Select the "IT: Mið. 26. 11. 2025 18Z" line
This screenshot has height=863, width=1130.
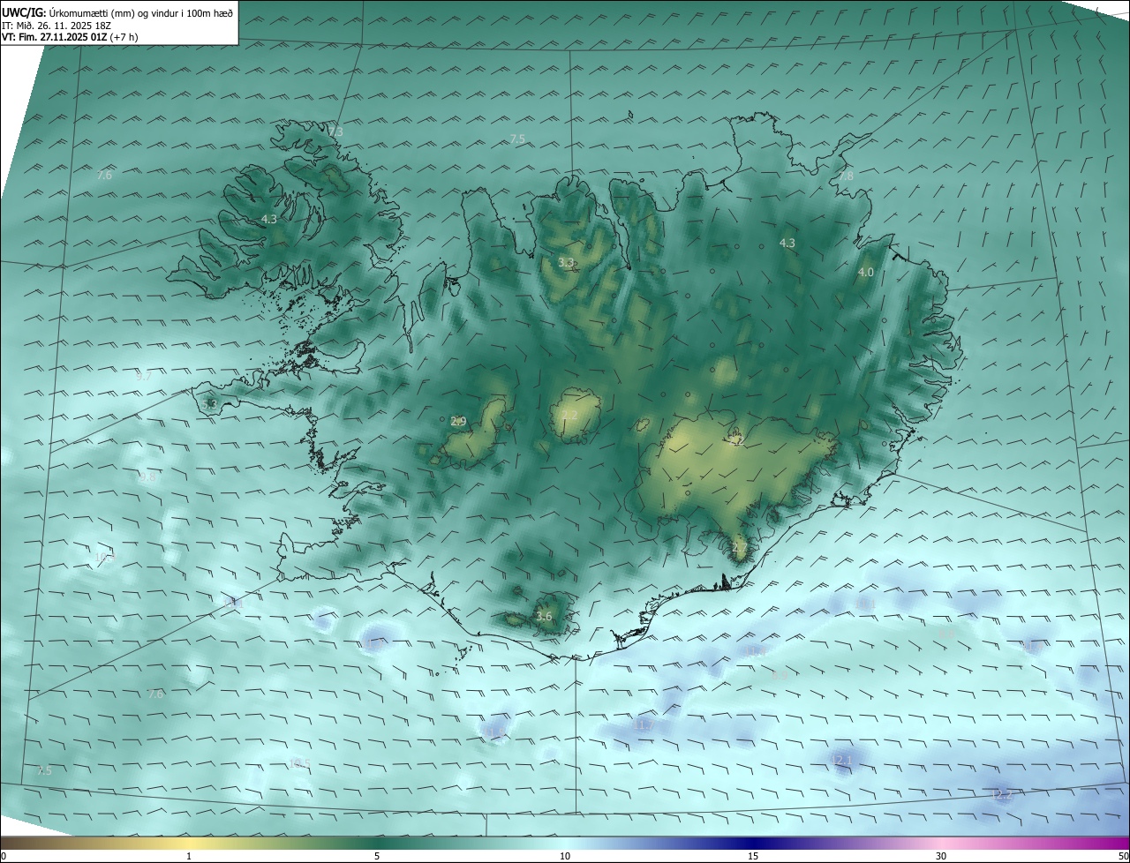pyautogui.click(x=58, y=25)
